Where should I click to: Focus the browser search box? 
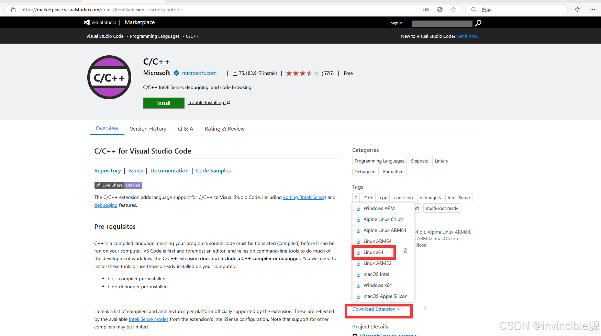point(516,10)
